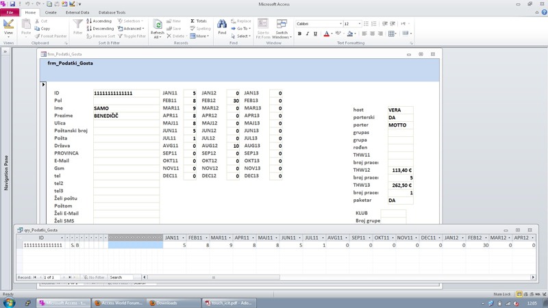Toggle Italic text formatting
The image size is (548, 308).
[308, 34]
